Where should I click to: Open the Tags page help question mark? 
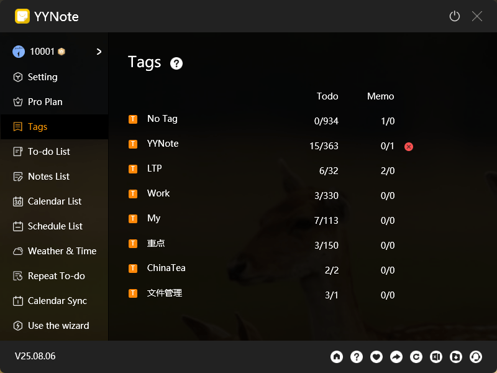176,63
